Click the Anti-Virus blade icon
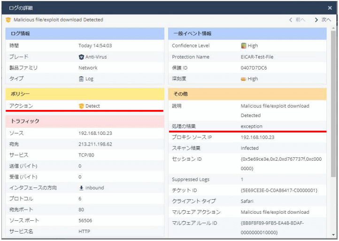Screen dimensions: 339x241 pos(81,57)
